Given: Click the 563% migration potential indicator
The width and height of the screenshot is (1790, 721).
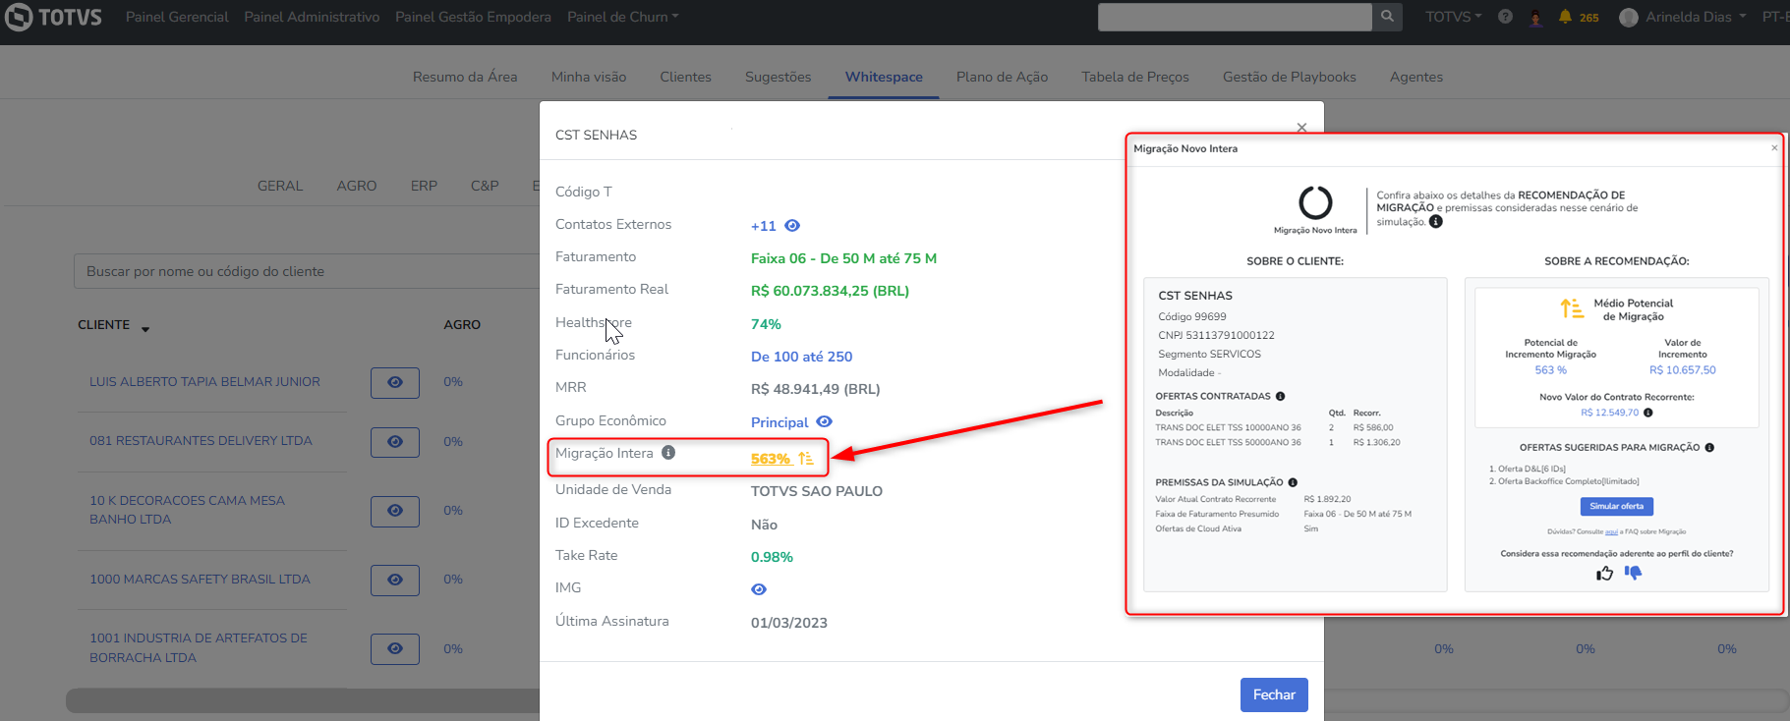Looking at the screenshot, I should pos(772,459).
